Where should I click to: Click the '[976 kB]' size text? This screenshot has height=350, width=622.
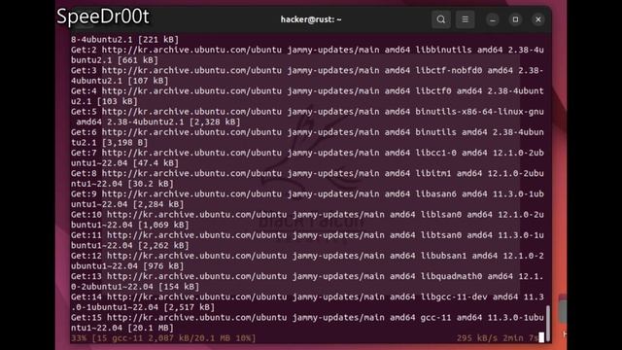(163, 266)
